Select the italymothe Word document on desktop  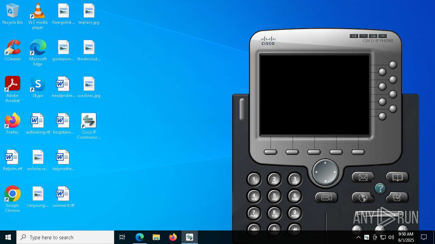coord(63,161)
